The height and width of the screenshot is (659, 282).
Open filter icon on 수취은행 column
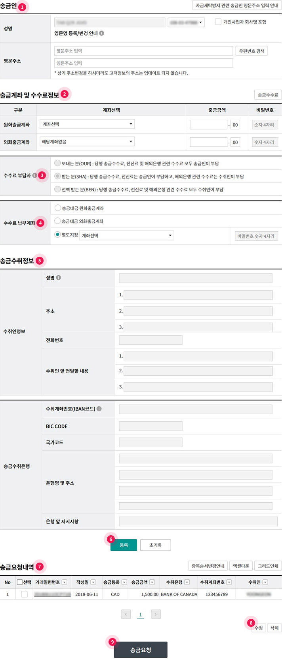point(187,582)
